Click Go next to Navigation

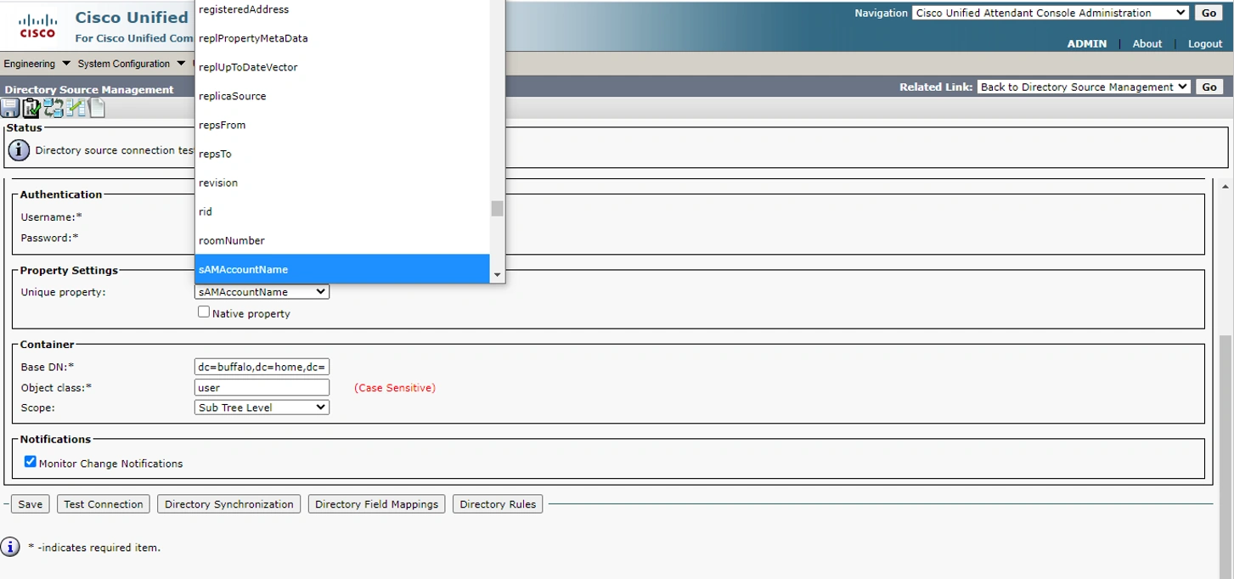pos(1209,13)
